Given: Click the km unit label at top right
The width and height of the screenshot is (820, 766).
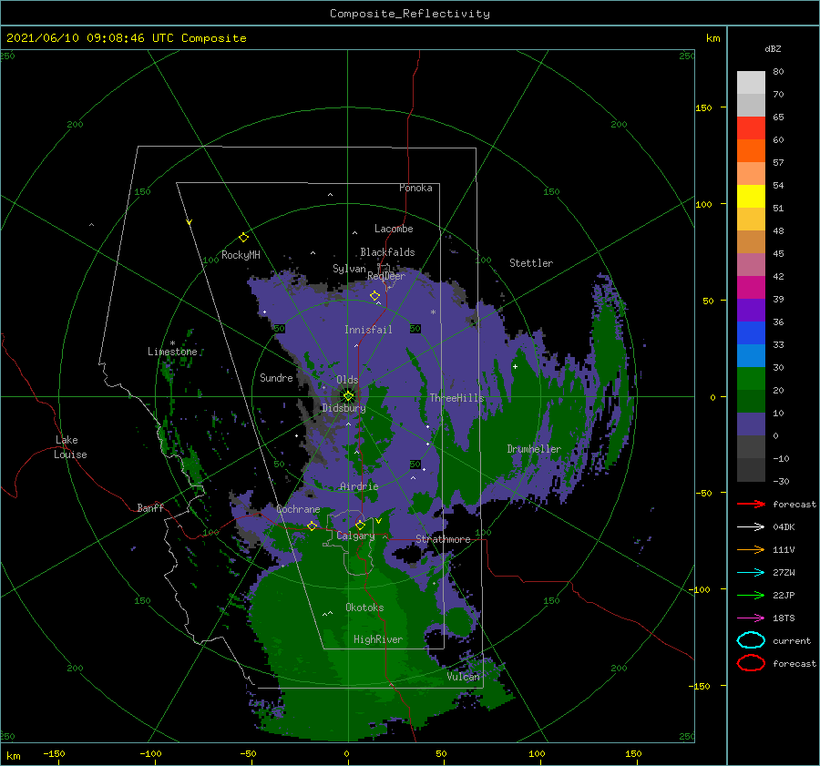Looking at the screenshot, I should [x=712, y=38].
